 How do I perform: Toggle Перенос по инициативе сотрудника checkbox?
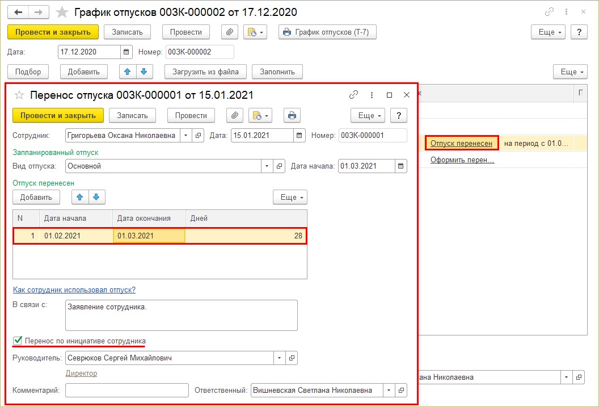click(18, 341)
